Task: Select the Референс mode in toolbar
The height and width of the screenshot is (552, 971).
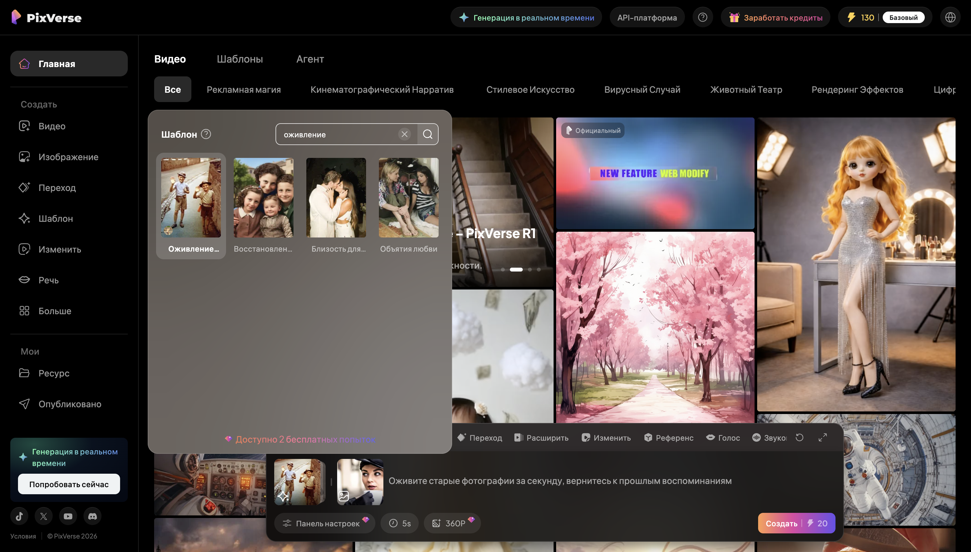Action: click(669, 438)
